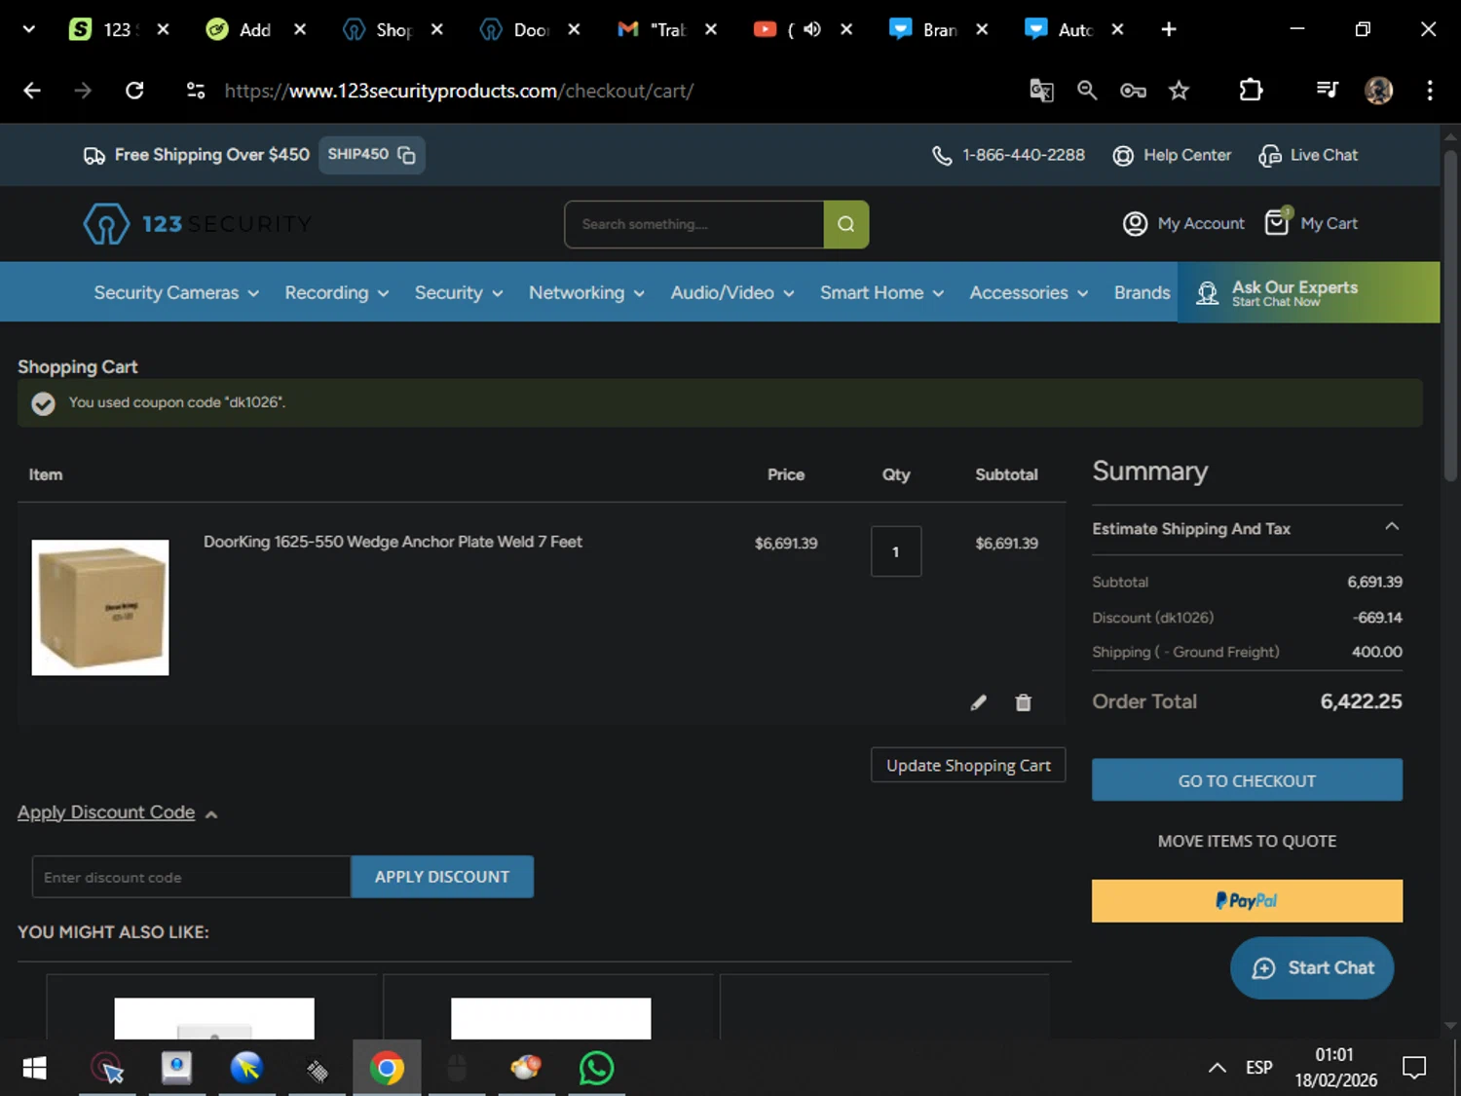Open Chrome from the taskbar
Viewport: 1461px width, 1096px height.
(x=387, y=1069)
